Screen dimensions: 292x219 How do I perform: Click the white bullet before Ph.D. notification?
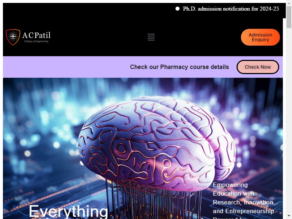(x=177, y=8)
